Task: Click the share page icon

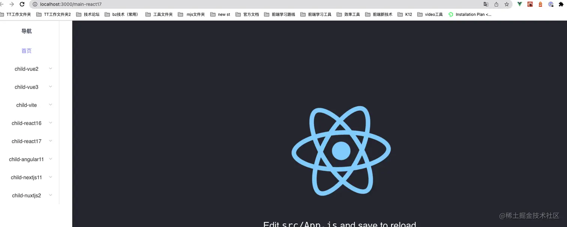Action: pyautogui.click(x=496, y=4)
